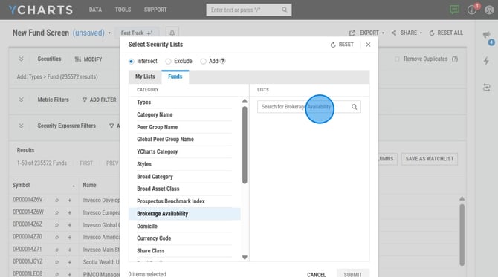Sort by the Symbol column arrow
The height and width of the screenshot is (277, 498).
(x=74, y=186)
